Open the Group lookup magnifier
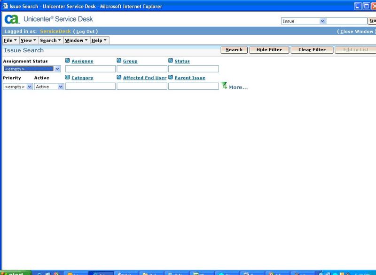Image resolution: width=376 pixels, height=275 pixels. tap(118, 61)
